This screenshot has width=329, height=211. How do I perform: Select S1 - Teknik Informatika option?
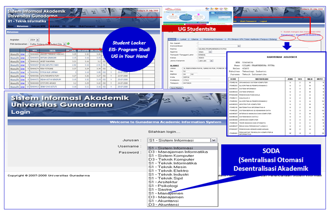(x=183, y=163)
